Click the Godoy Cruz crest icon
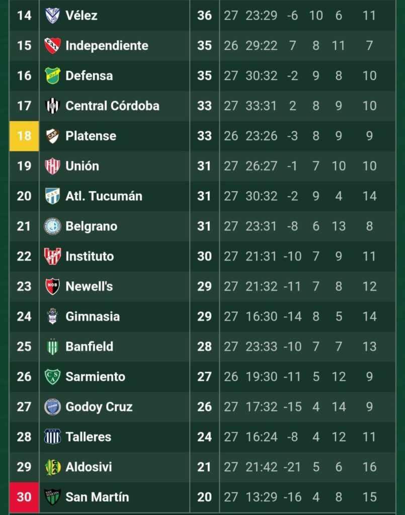 [x=52, y=406]
